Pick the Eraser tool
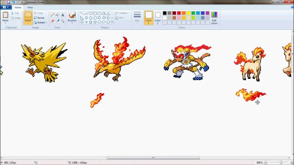Screen dimensions: 294x165 point(52,21)
